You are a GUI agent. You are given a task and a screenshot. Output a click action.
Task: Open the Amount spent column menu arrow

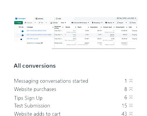click(x=127, y=27)
